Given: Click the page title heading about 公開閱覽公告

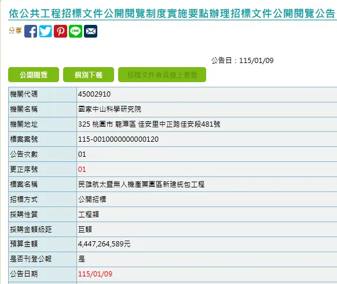Looking at the screenshot, I should (172, 13).
